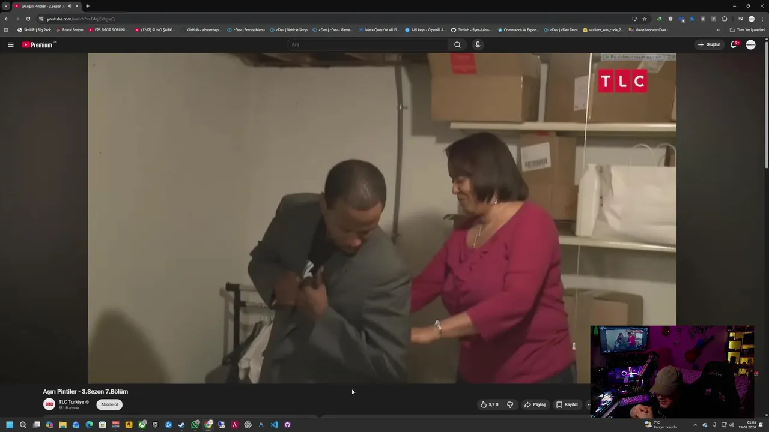The image size is (769, 432).
Task: Open WhatsApp from the taskbar
Action: [195, 425]
